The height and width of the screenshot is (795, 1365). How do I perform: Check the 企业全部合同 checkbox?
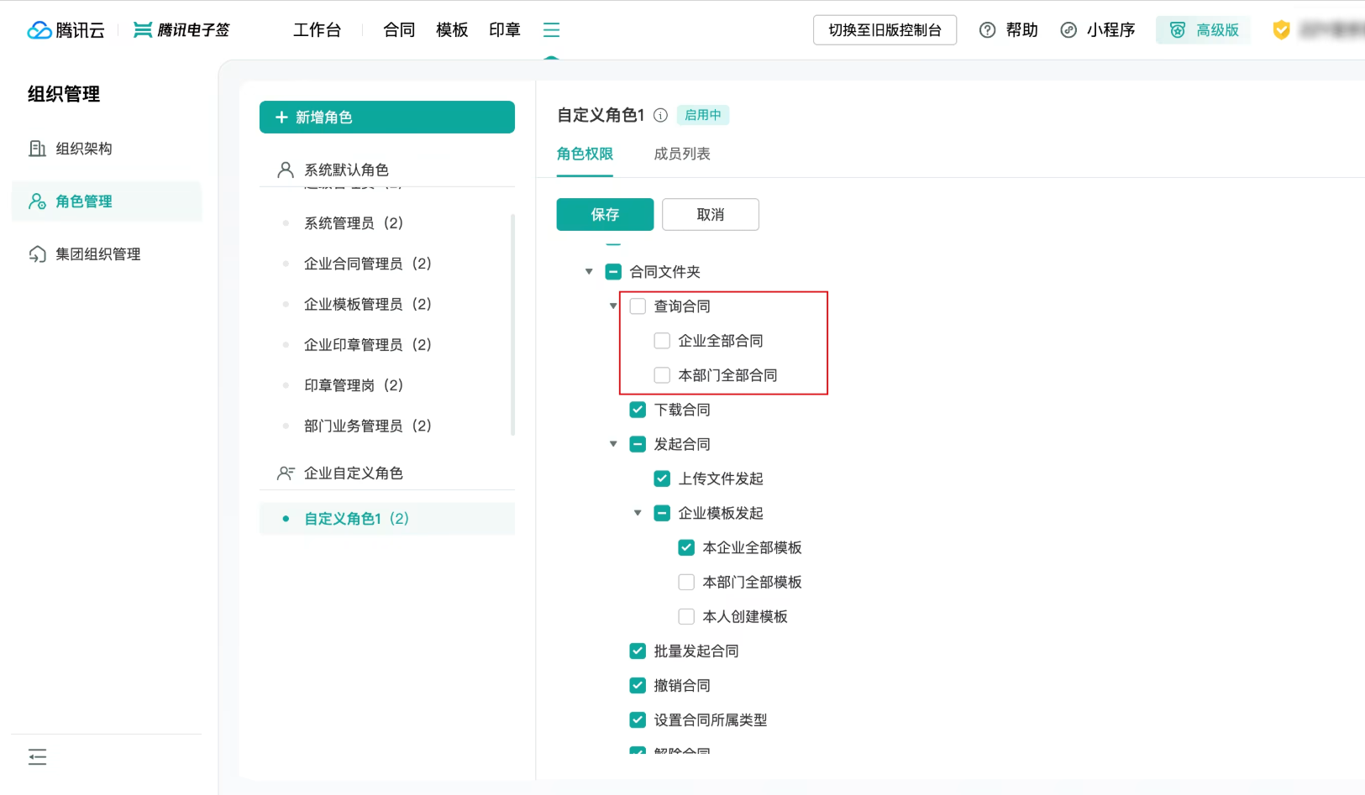click(x=662, y=341)
